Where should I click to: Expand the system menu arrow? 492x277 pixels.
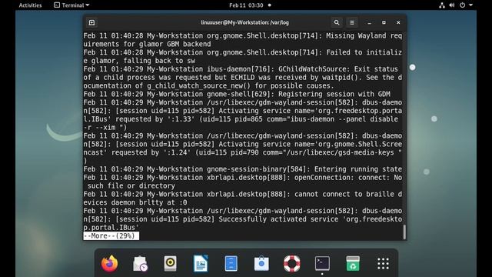point(470,5)
